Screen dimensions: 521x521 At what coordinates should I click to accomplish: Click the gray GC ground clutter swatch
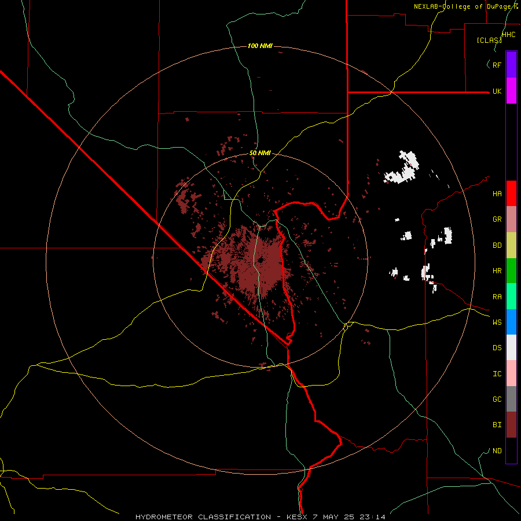coord(511,399)
